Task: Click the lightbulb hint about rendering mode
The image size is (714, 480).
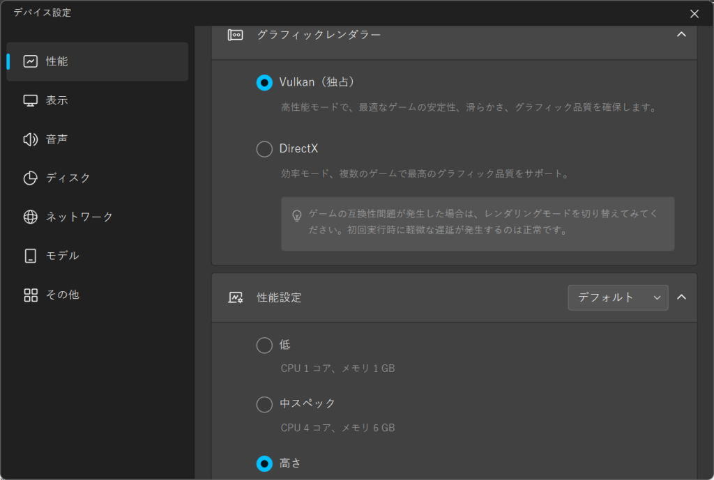Action: [296, 215]
